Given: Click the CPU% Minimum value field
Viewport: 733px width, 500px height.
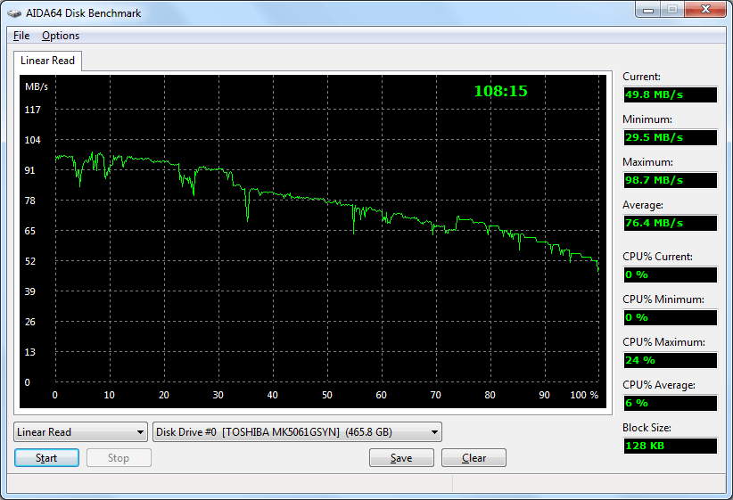Looking at the screenshot, I should pyautogui.click(x=671, y=318).
